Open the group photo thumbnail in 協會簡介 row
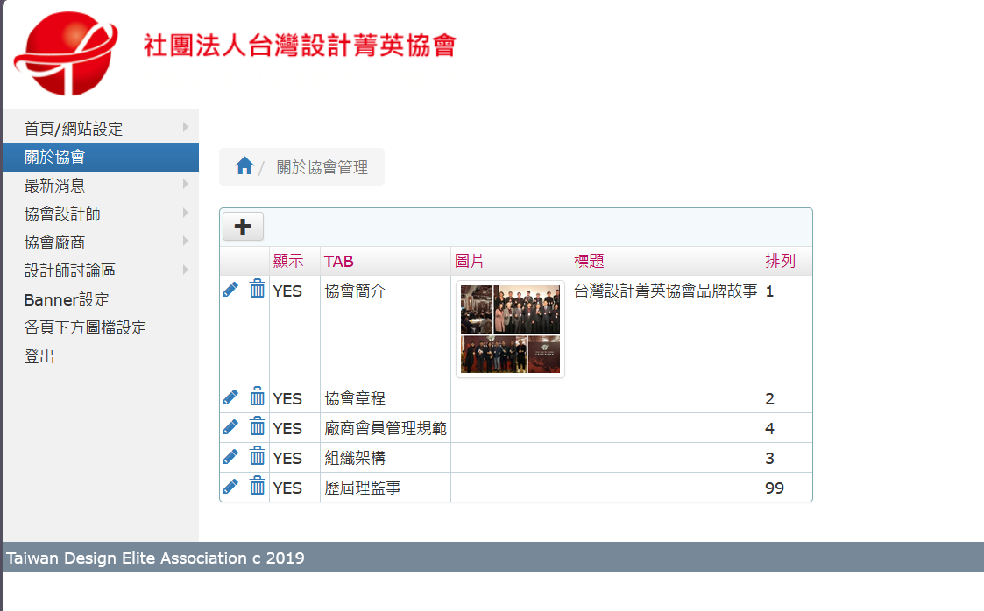The height and width of the screenshot is (611, 984). click(x=510, y=329)
